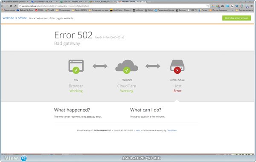The height and width of the screenshot is (162, 256).
Task: Click the Bad gateway subtitle
Action: click(x=67, y=43)
